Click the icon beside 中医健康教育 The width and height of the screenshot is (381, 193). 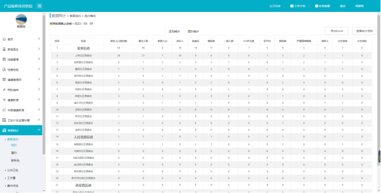pyautogui.click(x=4, y=110)
